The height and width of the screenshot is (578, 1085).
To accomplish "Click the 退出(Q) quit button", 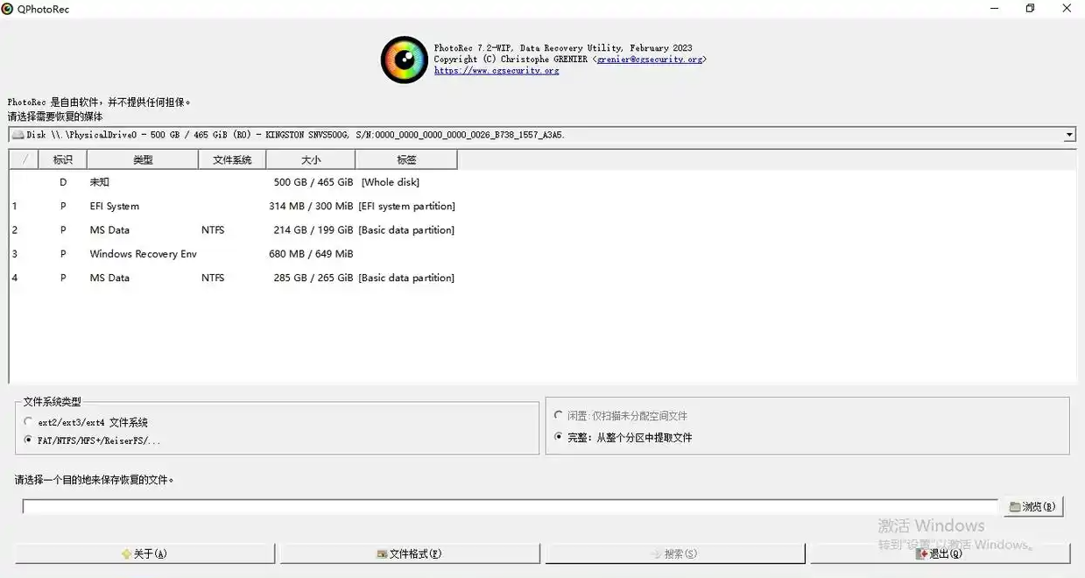I will (940, 553).
